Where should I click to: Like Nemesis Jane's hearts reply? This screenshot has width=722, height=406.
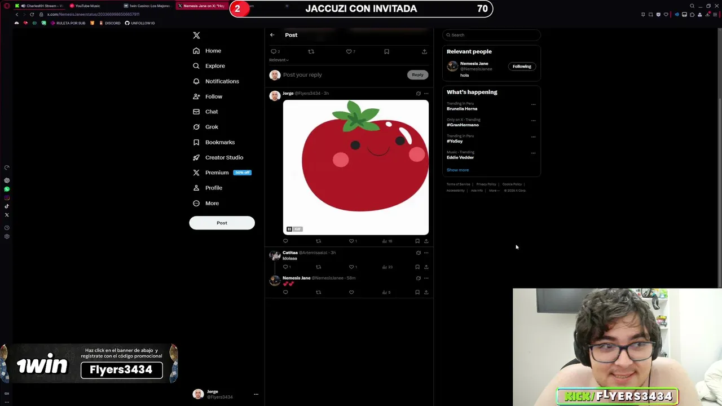pyautogui.click(x=351, y=292)
